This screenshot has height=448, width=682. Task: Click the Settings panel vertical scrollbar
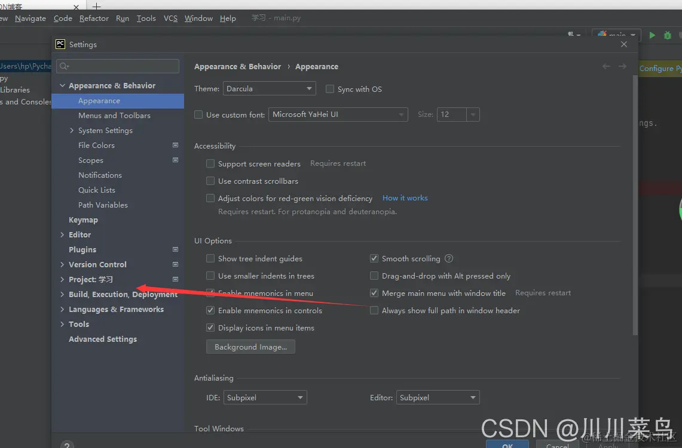pyautogui.click(x=635, y=204)
